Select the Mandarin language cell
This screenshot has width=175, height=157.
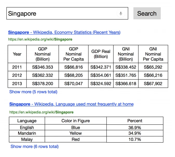[x=27, y=133]
